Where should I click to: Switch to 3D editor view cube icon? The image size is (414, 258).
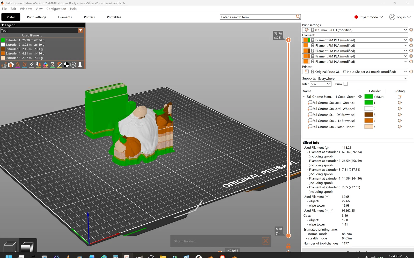(x=10, y=247)
